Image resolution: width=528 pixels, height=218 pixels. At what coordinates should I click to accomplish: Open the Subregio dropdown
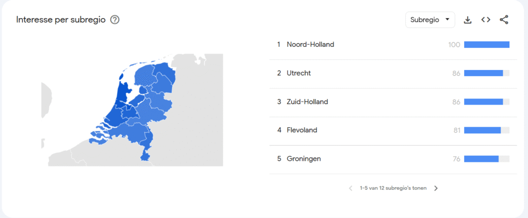[x=430, y=20]
